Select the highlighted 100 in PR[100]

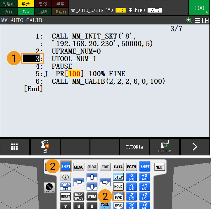click(74, 74)
